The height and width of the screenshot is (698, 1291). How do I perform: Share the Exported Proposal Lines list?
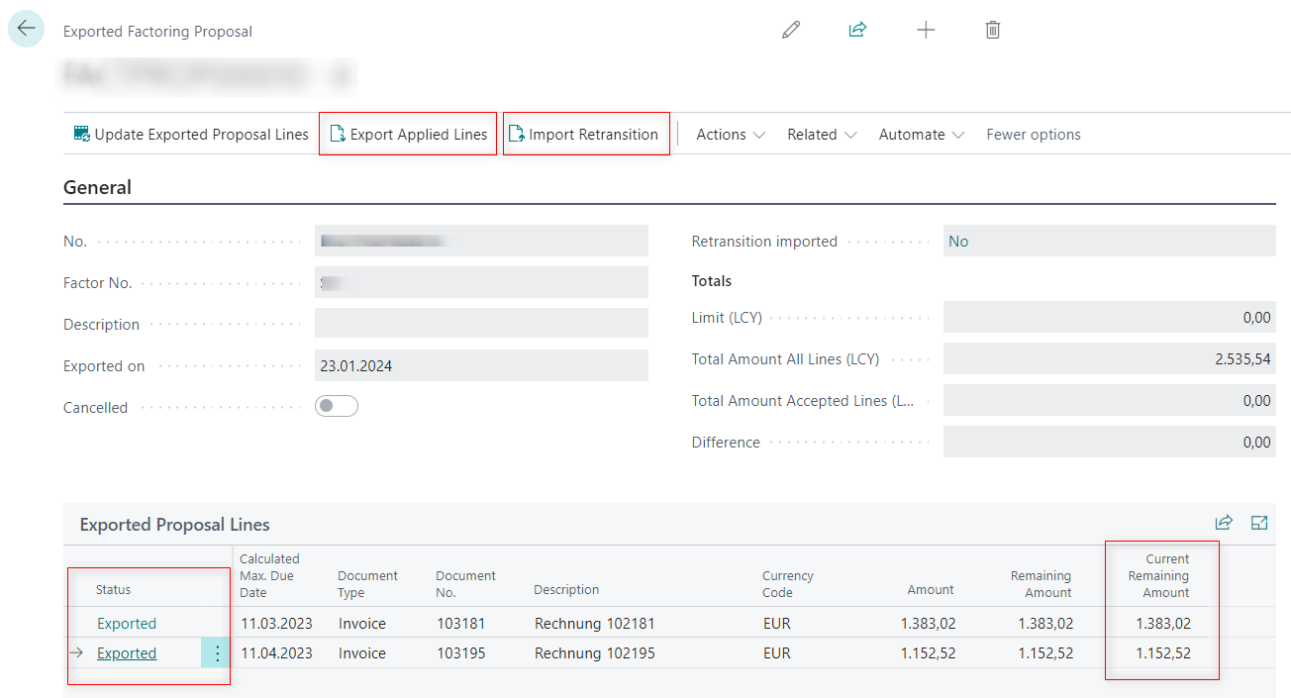(1224, 523)
